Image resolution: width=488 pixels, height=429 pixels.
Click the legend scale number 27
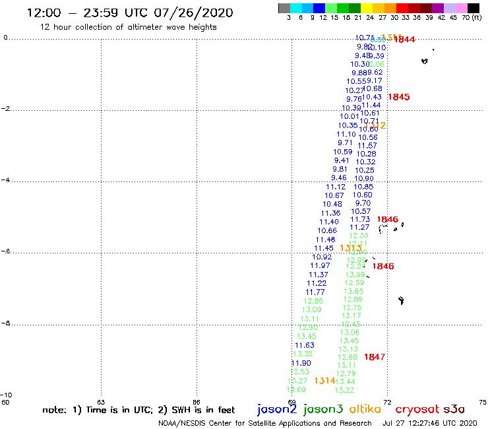point(382,18)
